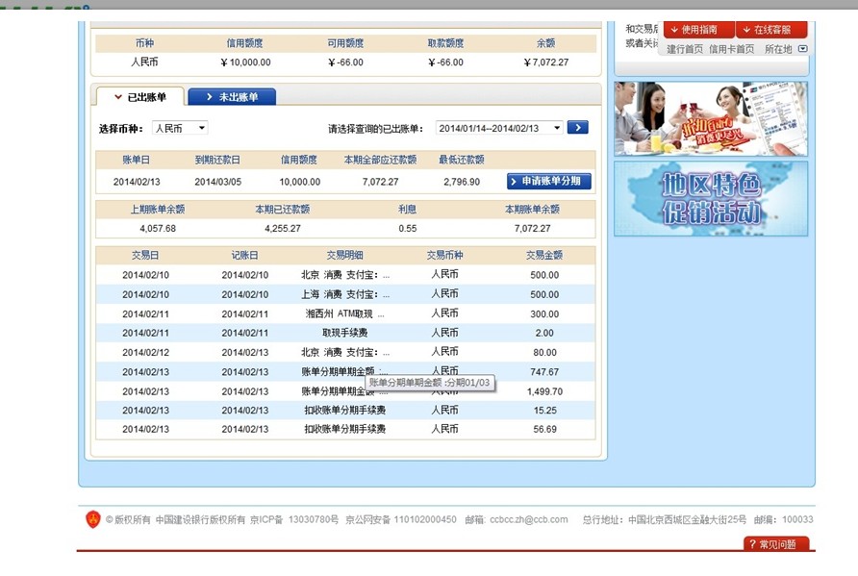Click the 上海 消费 支付宝 transaction detail
Image resolution: width=858 pixels, height=576 pixels.
coord(344,294)
